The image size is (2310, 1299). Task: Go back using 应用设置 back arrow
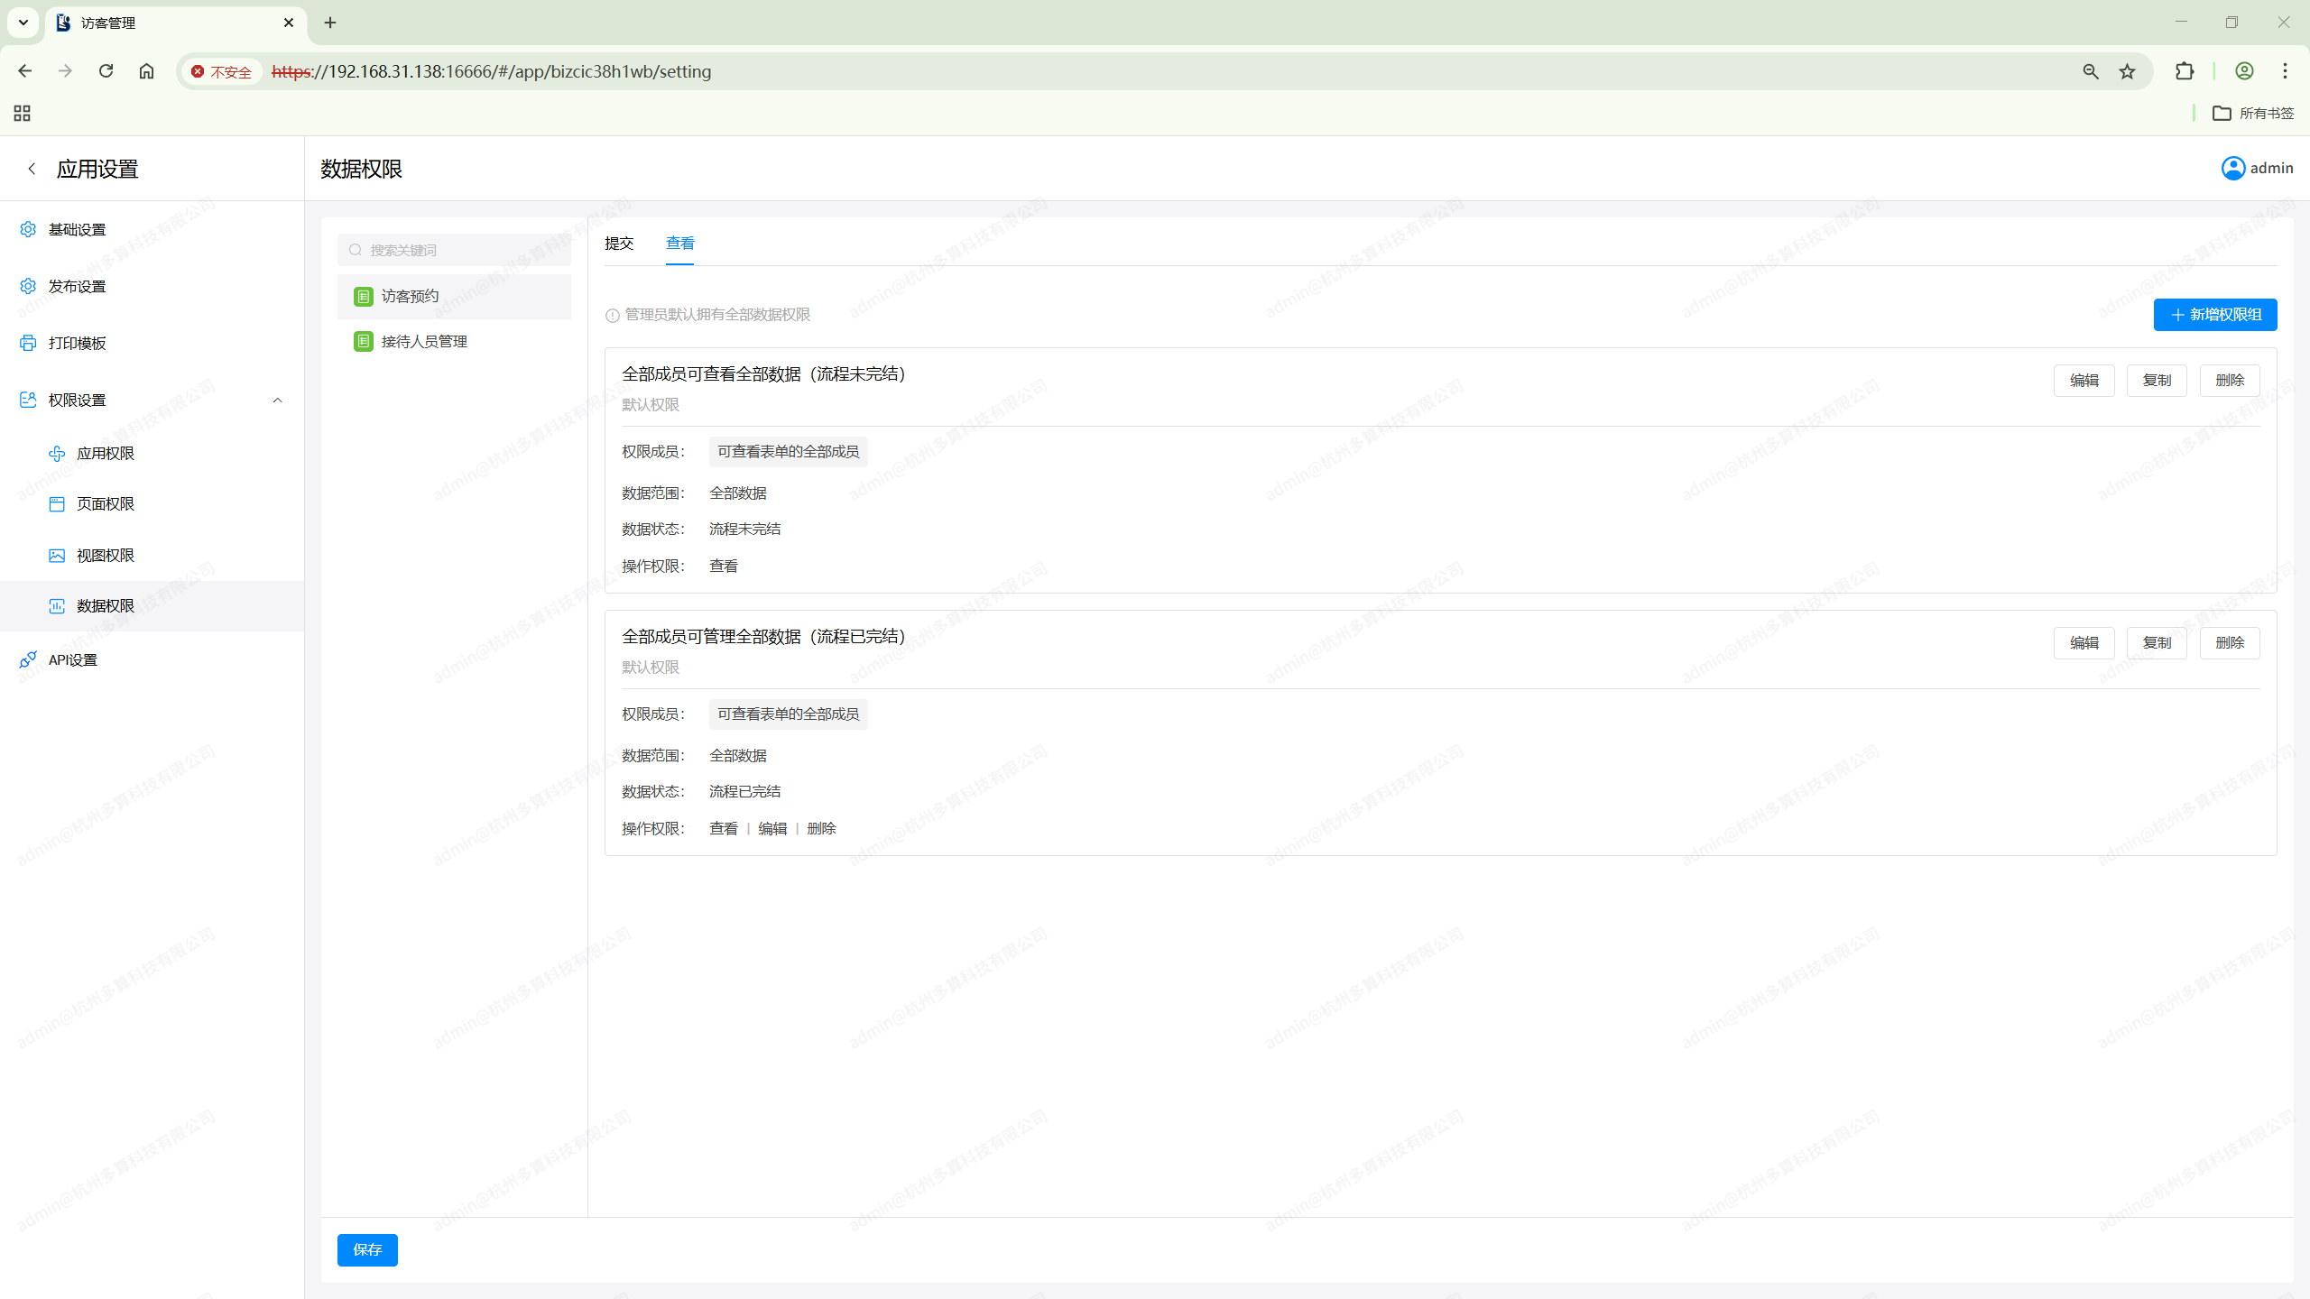pos(32,169)
